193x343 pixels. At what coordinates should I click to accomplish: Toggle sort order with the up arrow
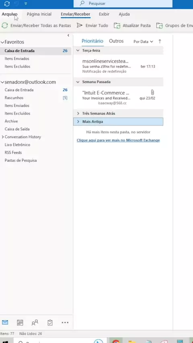click(160, 41)
